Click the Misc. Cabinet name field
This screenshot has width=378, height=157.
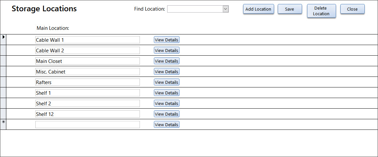tap(88, 72)
